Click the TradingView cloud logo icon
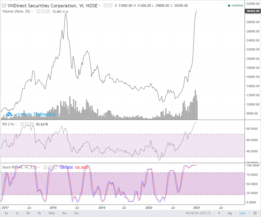 (9, 114)
